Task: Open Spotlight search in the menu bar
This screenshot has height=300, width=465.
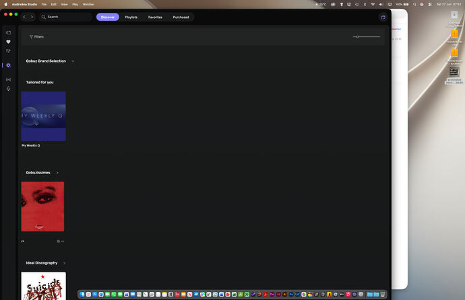Action: click(414, 5)
